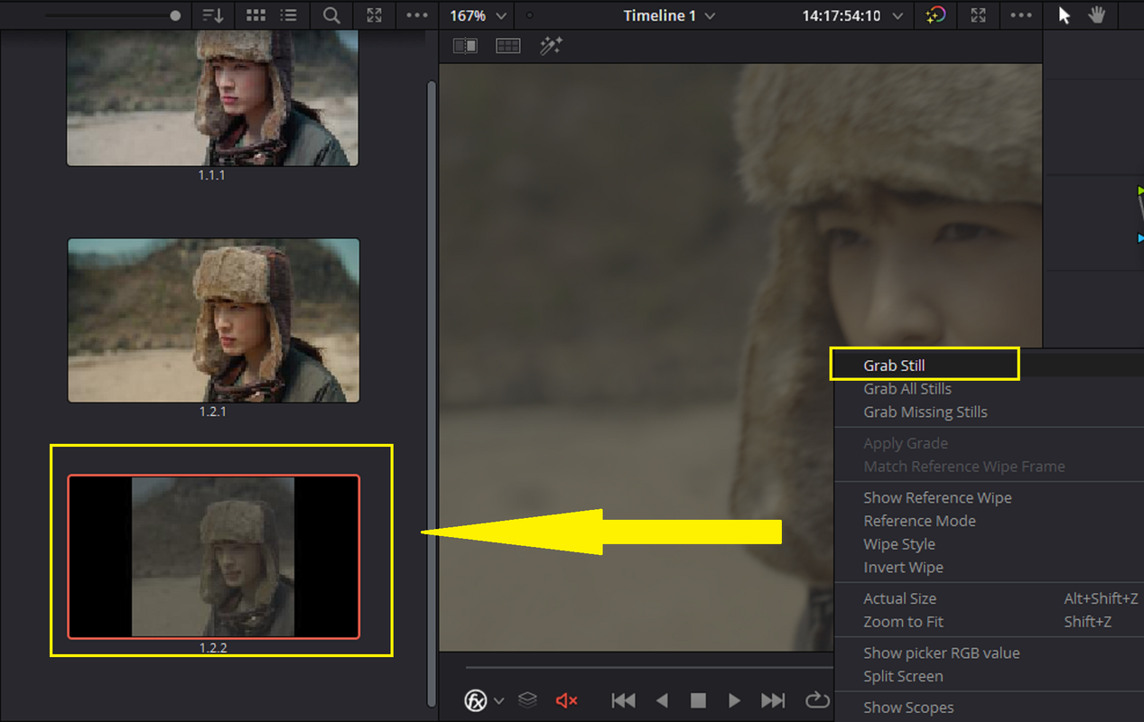Select Show picker RGB value
This screenshot has height=722, width=1144.
coord(942,653)
